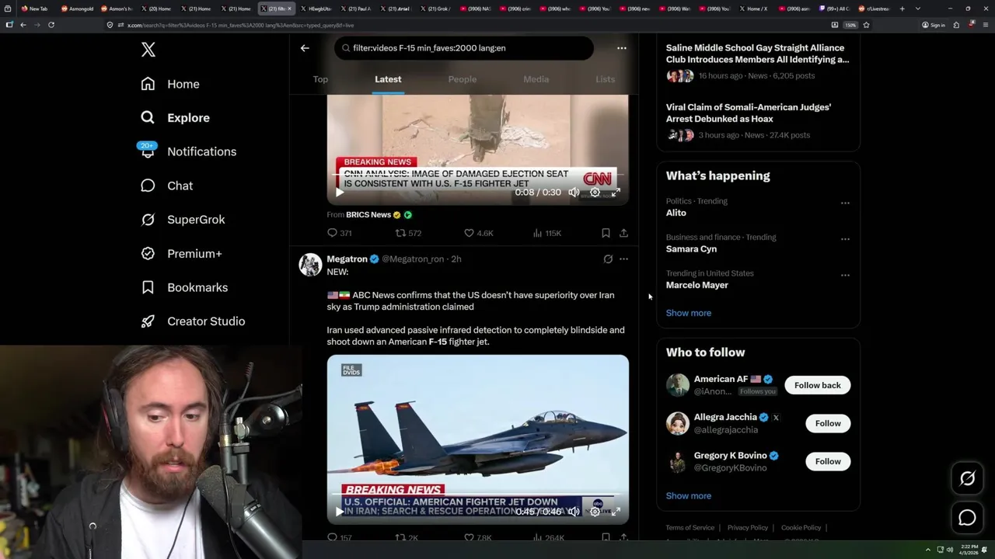Open more options on Megatron post
This screenshot has width=995, height=559.
tap(623, 259)
